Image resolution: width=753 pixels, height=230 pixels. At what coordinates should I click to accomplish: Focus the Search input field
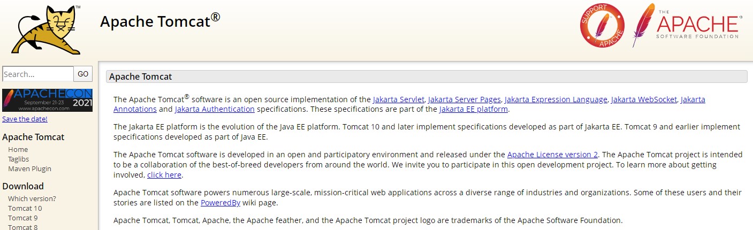(x=38, y=74)
